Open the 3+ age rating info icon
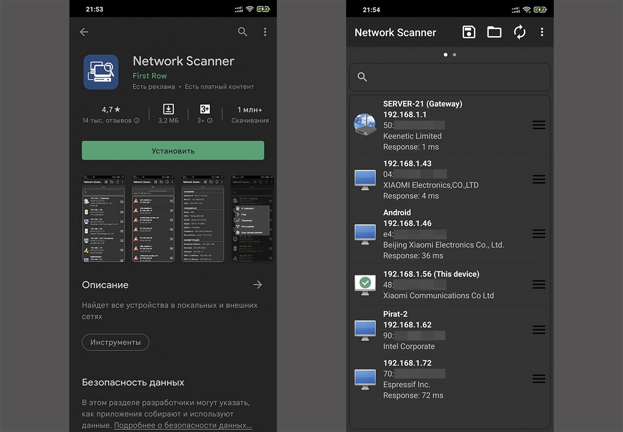 tap(210, 121)
